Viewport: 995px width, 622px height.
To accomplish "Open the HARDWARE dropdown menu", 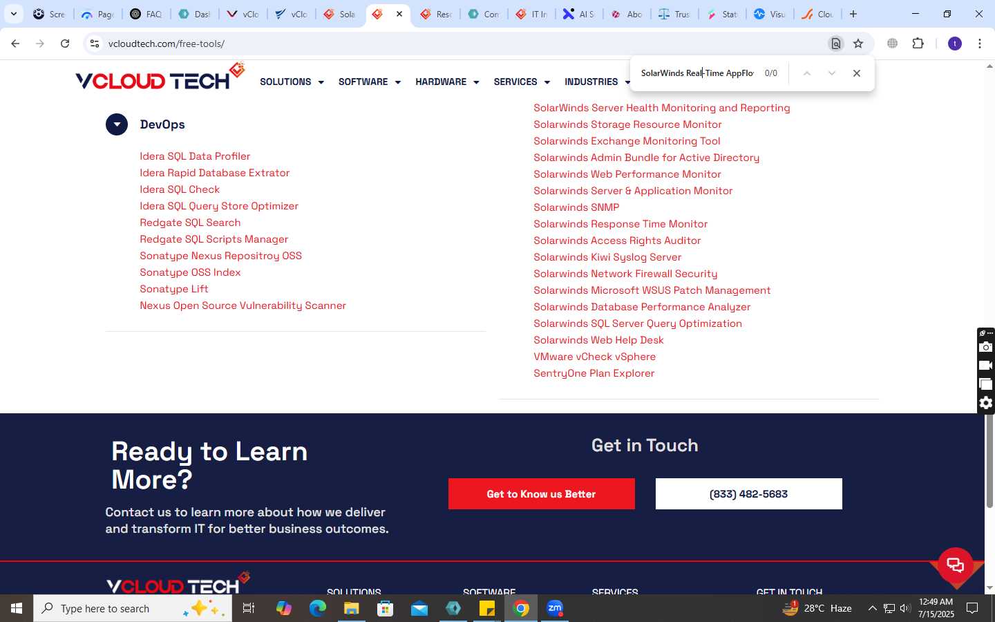I will click(x=447, y=82).
